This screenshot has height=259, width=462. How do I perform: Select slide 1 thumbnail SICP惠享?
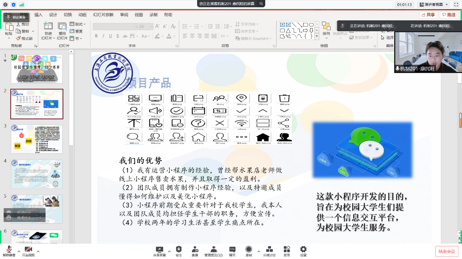coord(37,69)
